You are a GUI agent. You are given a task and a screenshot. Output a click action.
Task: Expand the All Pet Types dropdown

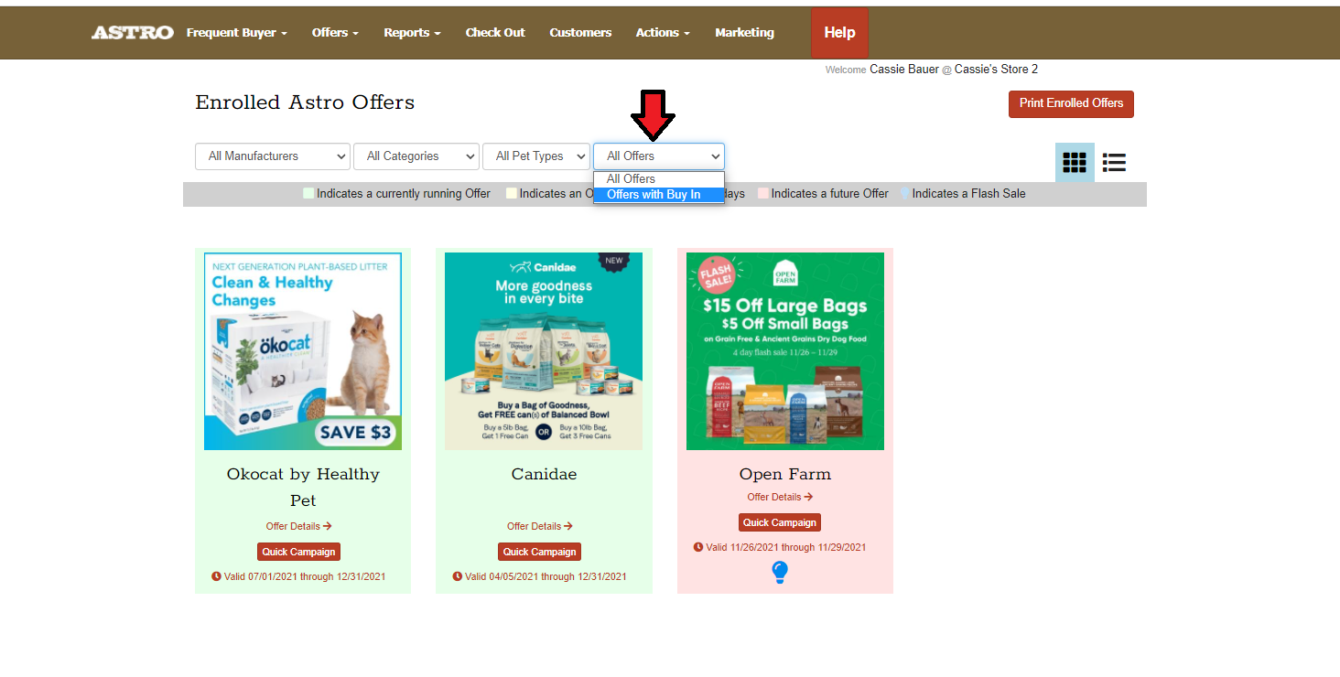pos(536,156)
